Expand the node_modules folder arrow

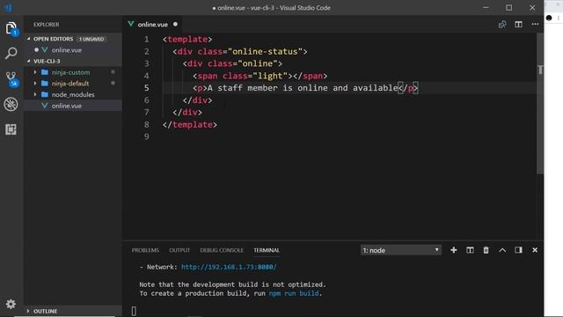click(35, 94)
